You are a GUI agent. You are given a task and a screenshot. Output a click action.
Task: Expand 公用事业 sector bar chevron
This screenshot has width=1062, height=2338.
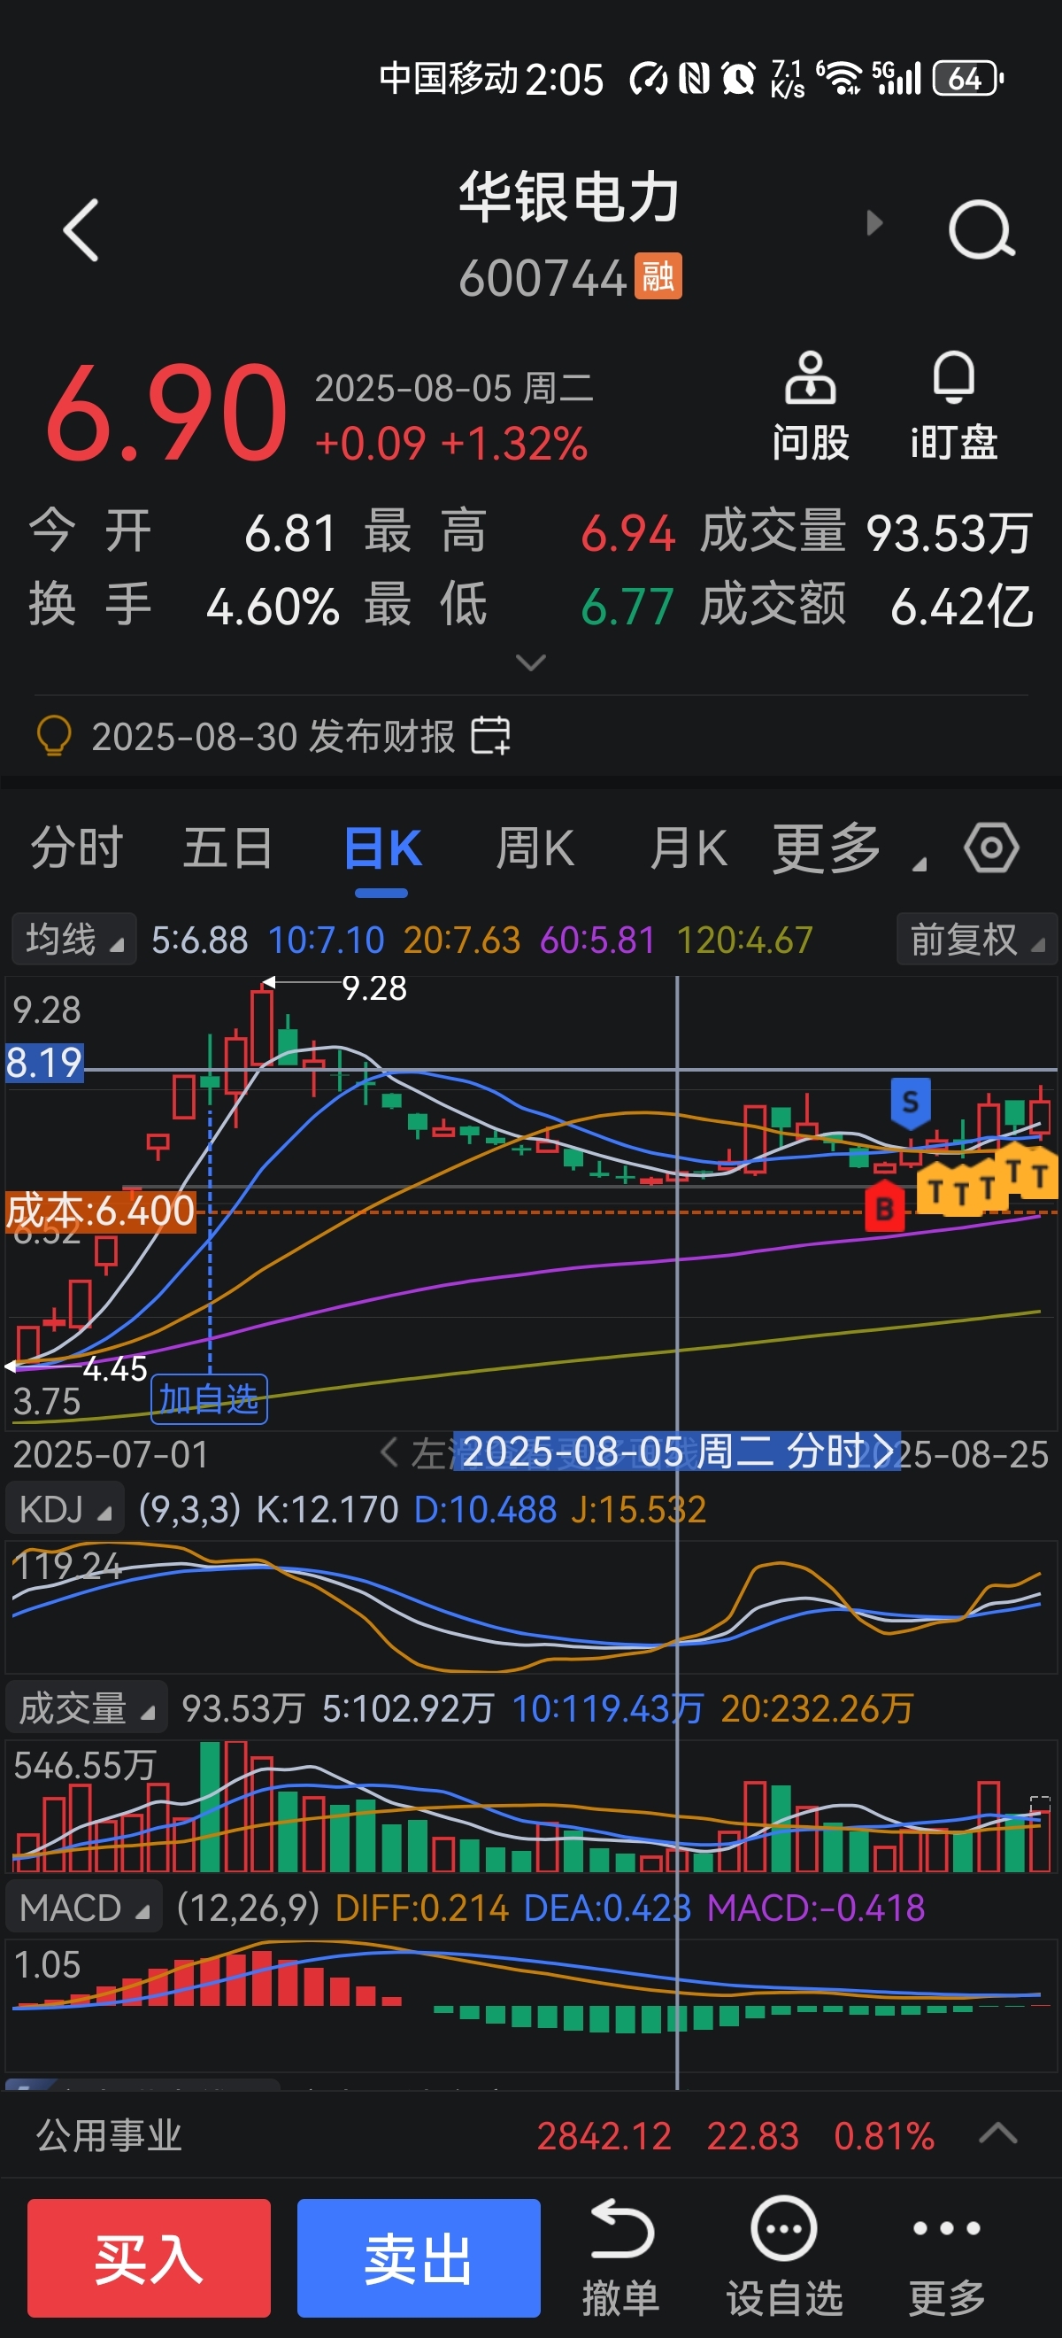(998, 2133)
